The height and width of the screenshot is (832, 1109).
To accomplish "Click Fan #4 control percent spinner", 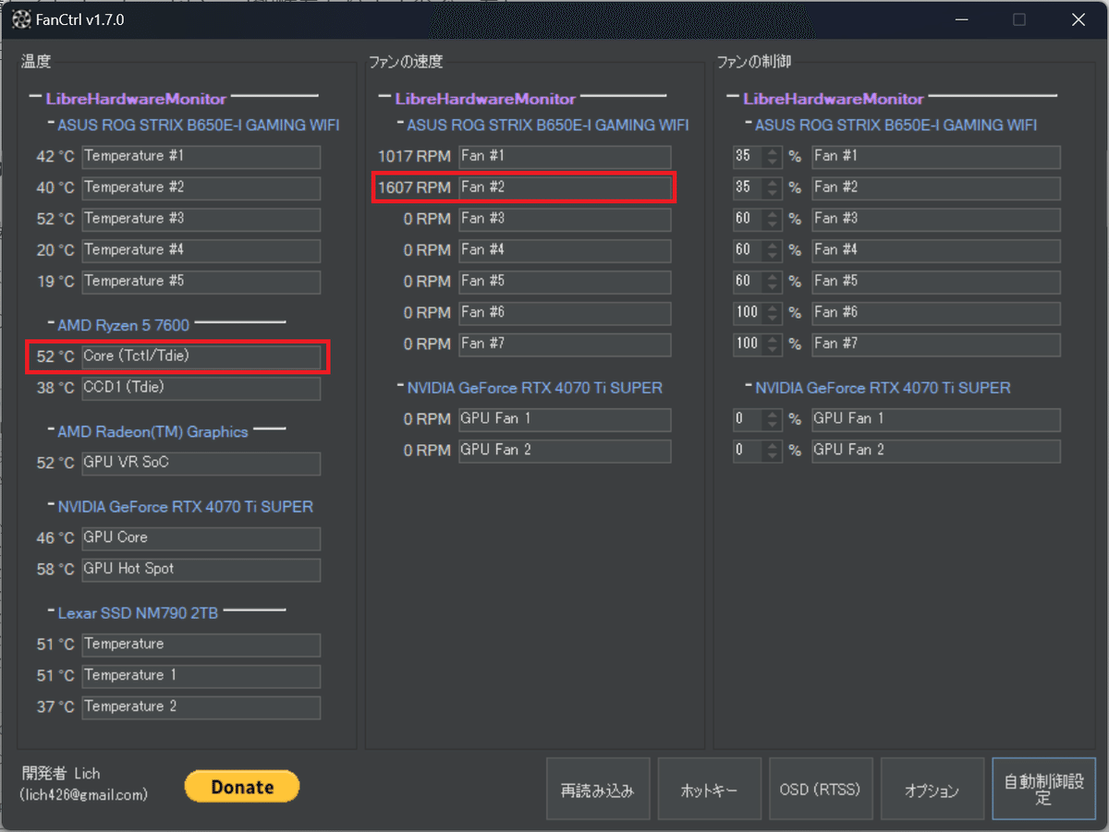I will click(758, 251).
